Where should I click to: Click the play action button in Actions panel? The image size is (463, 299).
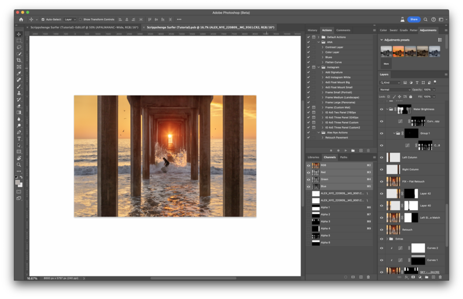pos(346,151)
